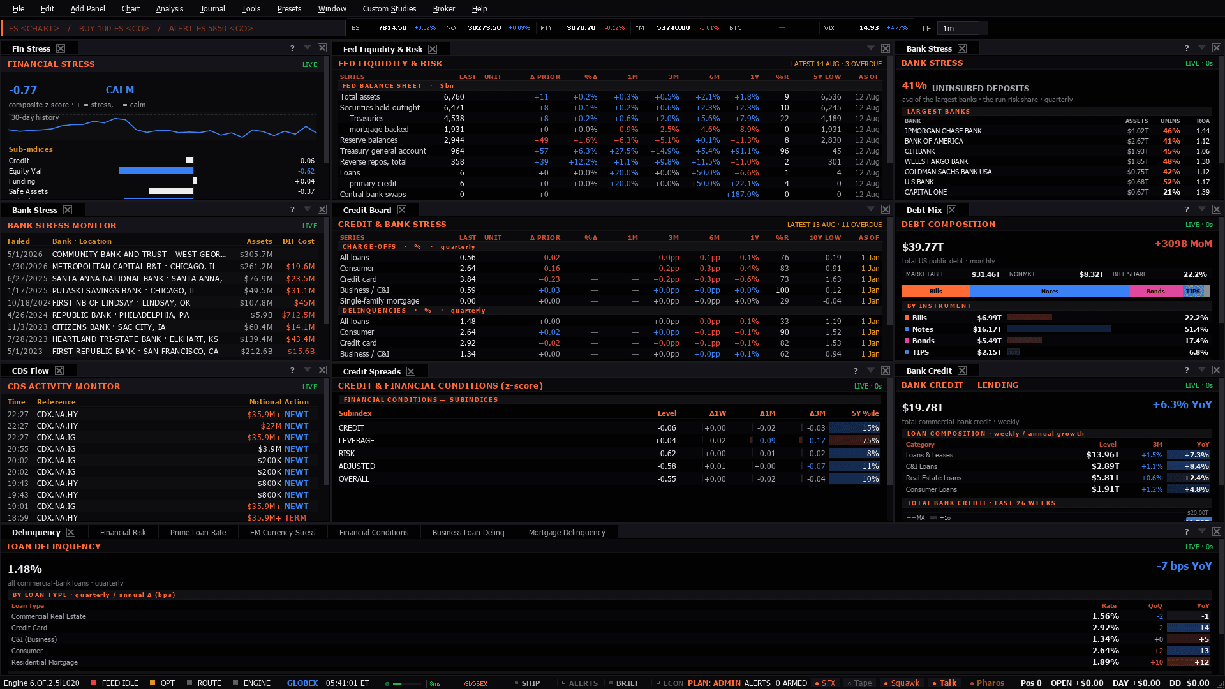This screenshot has width=1225, height=689.
Task: Click the ES quote 7814.50
Action: click(393, 28)
